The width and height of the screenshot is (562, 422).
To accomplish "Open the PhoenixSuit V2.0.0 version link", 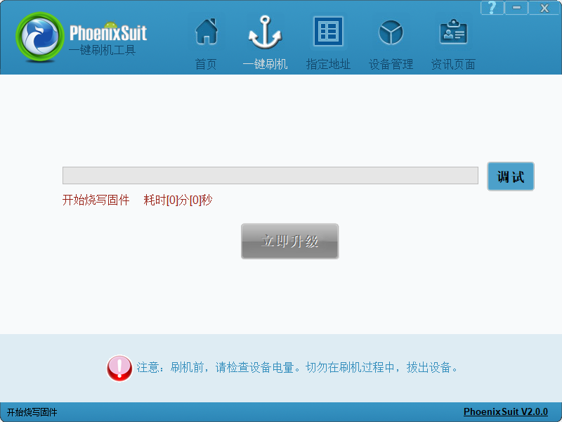I will pyautogui.click(x=505, y=412).
